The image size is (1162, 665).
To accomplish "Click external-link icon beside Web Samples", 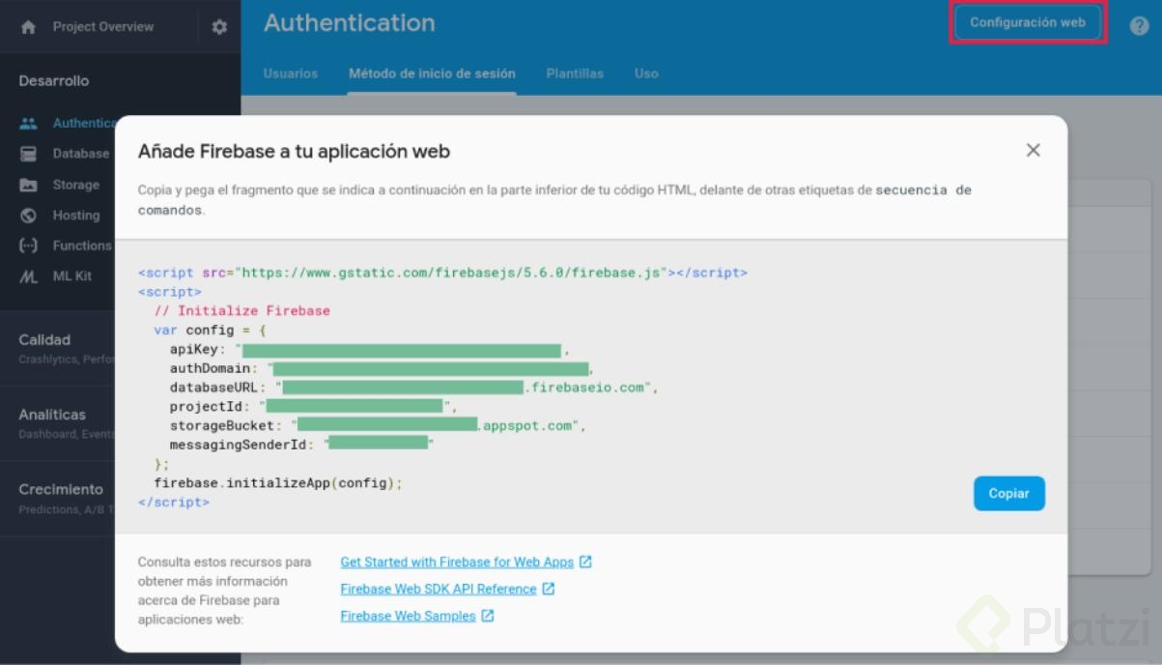I will point(487,616).
